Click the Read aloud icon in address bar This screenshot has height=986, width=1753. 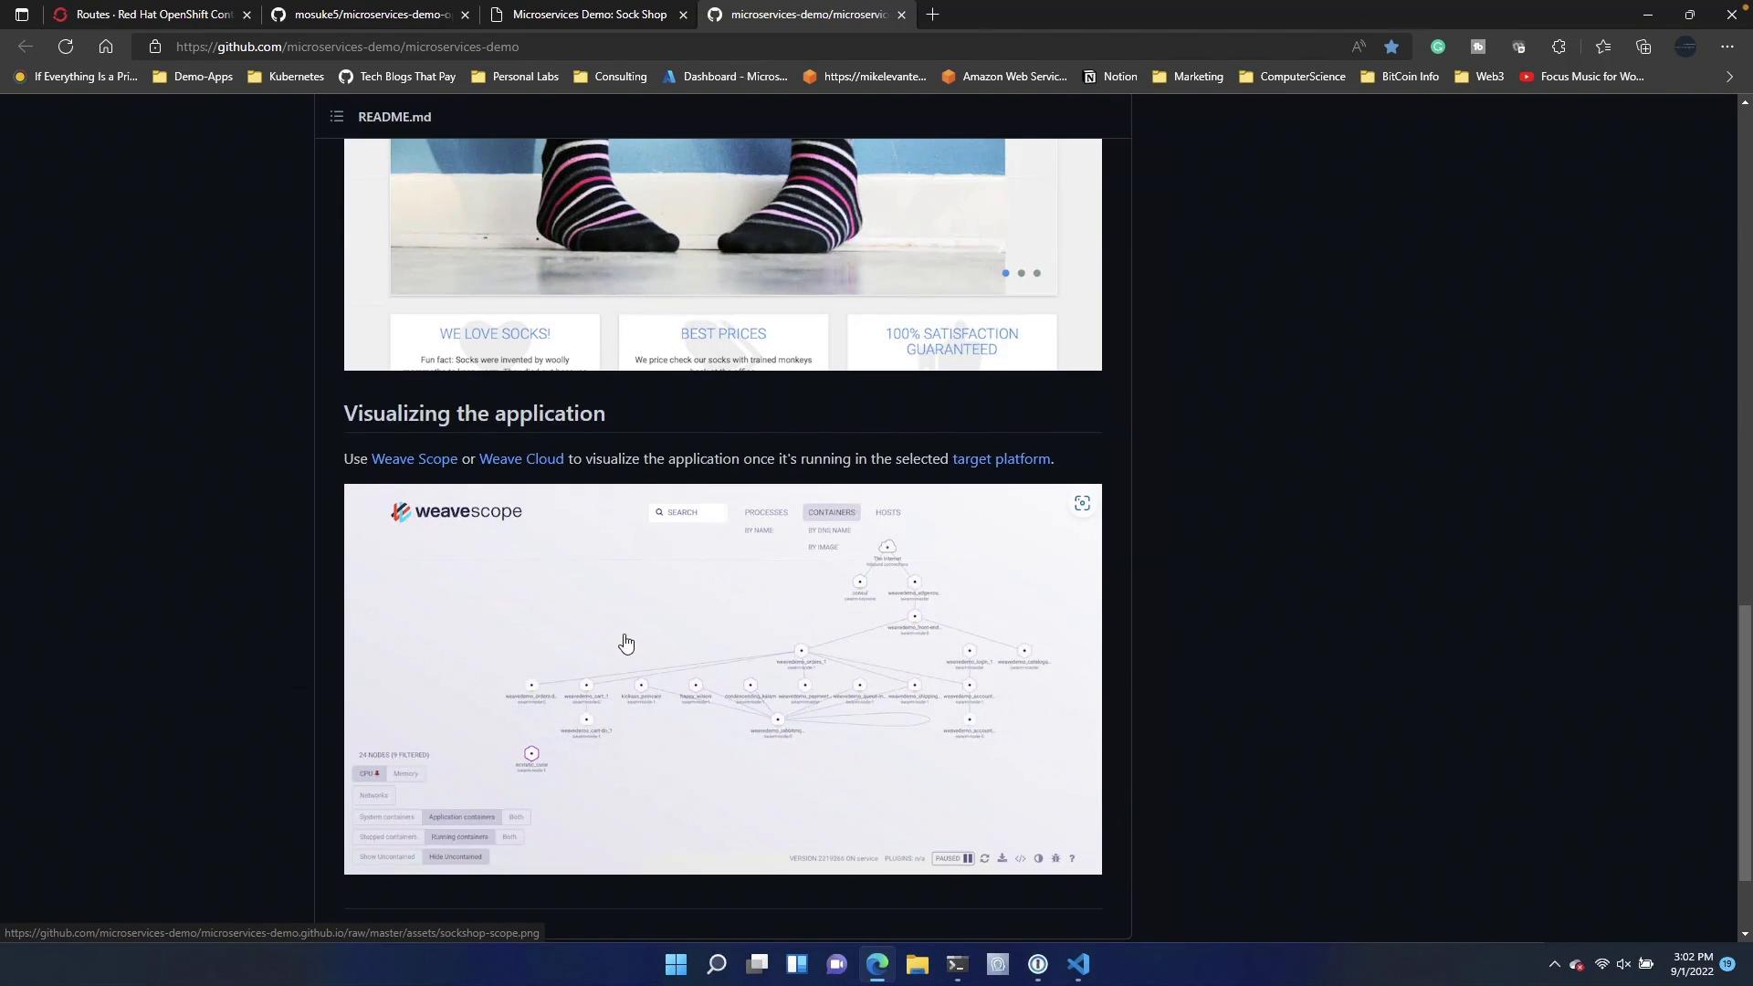pyautogui.click(x=1359, y=47)
